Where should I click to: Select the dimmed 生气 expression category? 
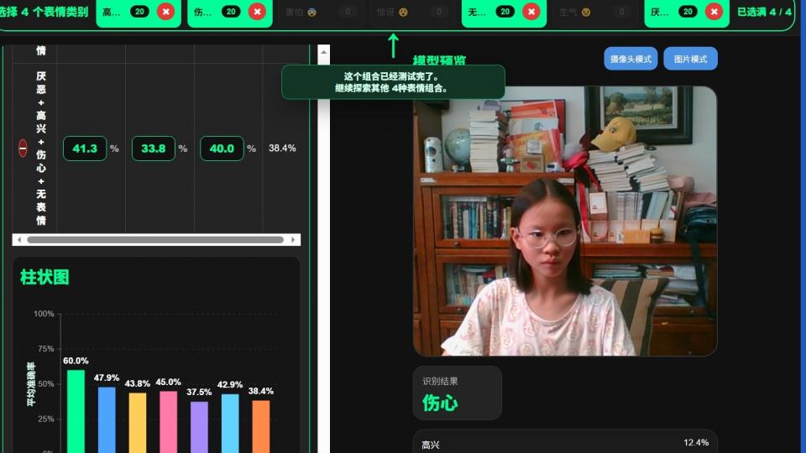coord(595,12)
